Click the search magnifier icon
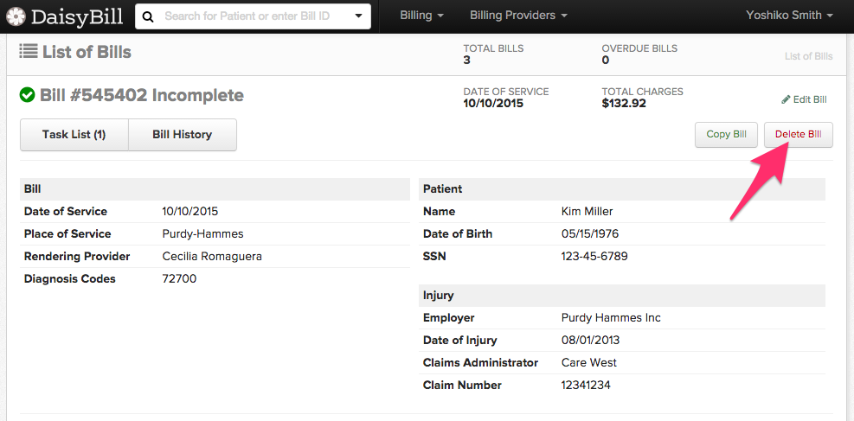Viewport: 854px width, 421px height. click(150, 16)
